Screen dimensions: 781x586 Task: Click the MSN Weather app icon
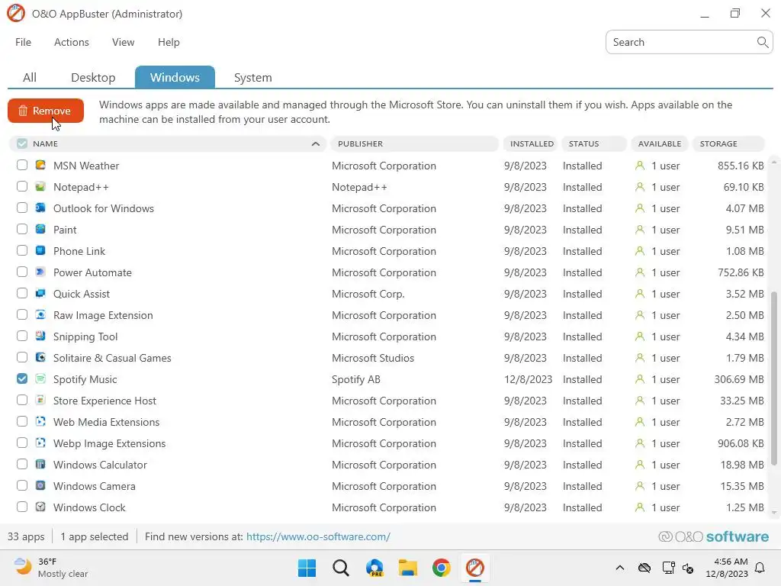click(x=40, y=165)
